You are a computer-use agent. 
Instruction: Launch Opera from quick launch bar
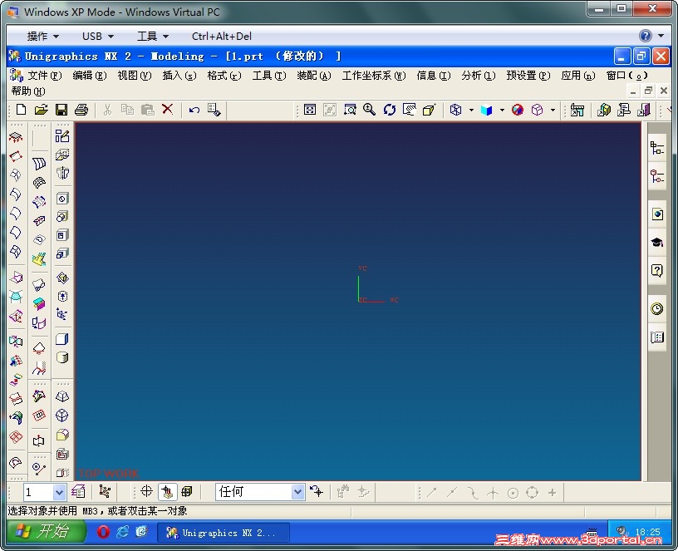point(103,532)
